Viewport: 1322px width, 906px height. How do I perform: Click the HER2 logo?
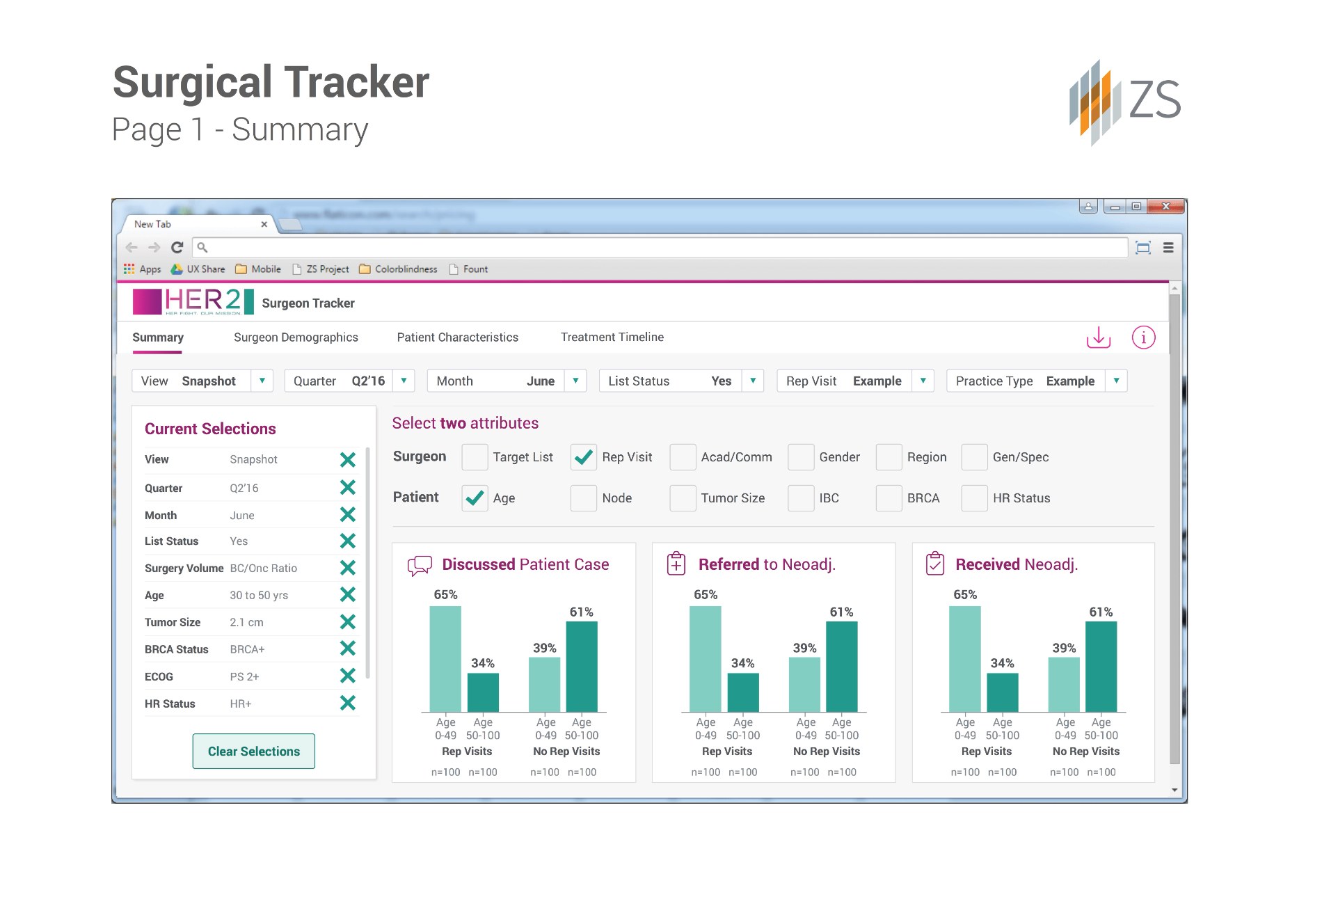[x=193, y=302]
